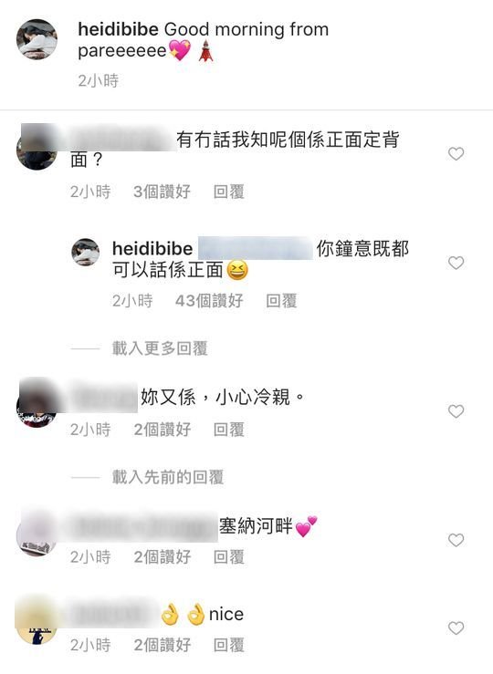Expand 載入更多回覆 to load more replies
493x674 pixels.
(x=160, y=348)
